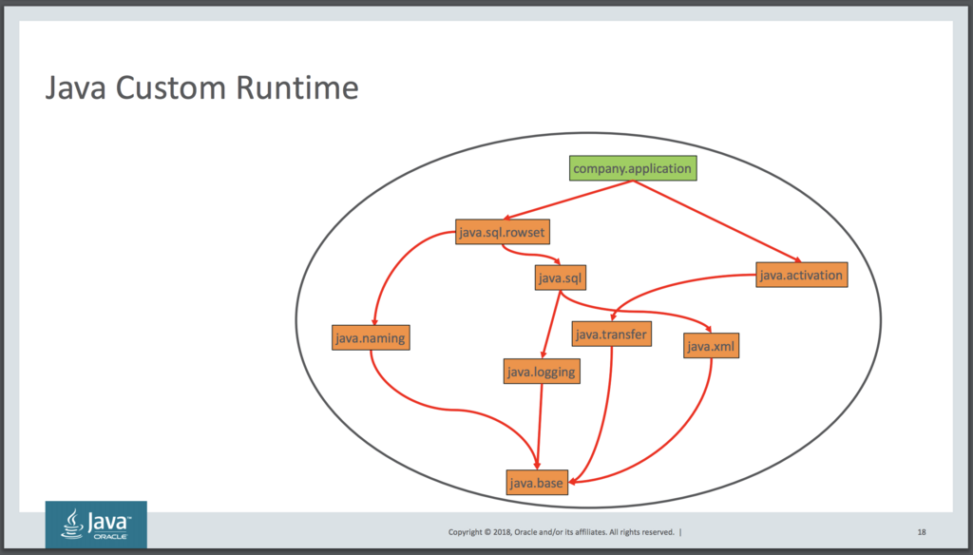Click the Java Oracle logo

(x=96, y=525)
